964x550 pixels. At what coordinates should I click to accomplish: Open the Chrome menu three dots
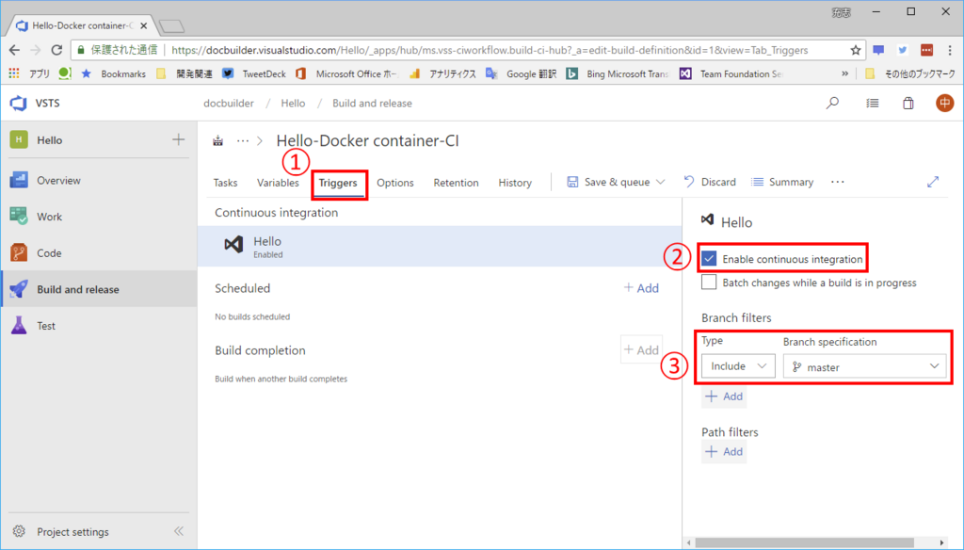(x=951, y=51)
